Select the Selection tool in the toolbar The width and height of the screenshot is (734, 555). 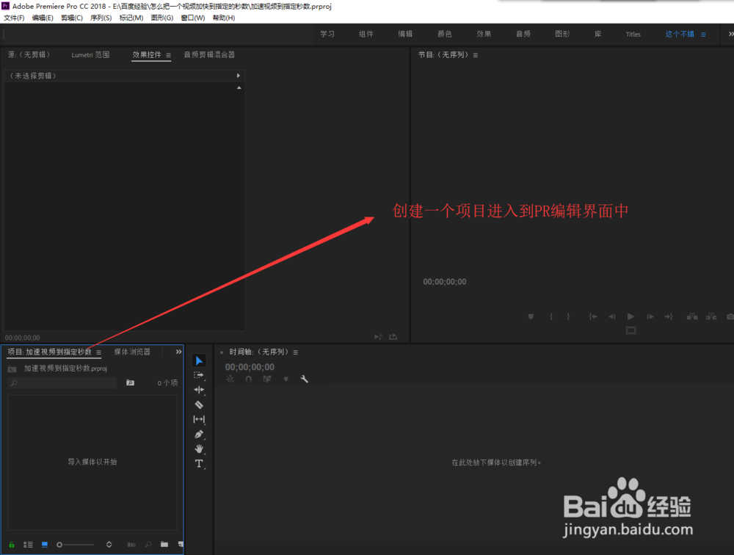pyautogui.click(x=199, y=360)
